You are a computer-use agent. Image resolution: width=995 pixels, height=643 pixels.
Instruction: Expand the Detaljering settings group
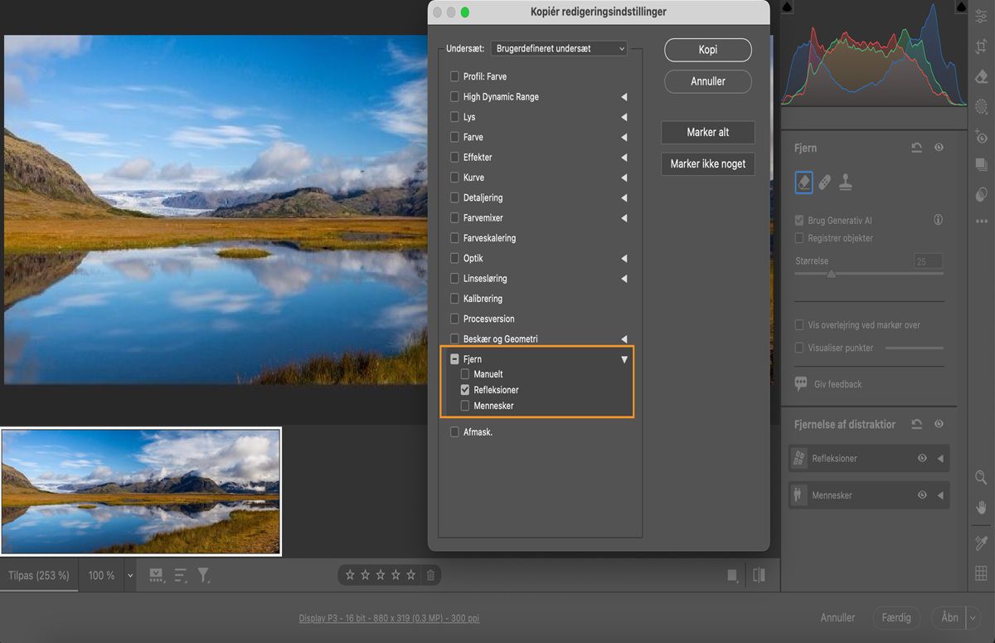(x=624, y=198)
